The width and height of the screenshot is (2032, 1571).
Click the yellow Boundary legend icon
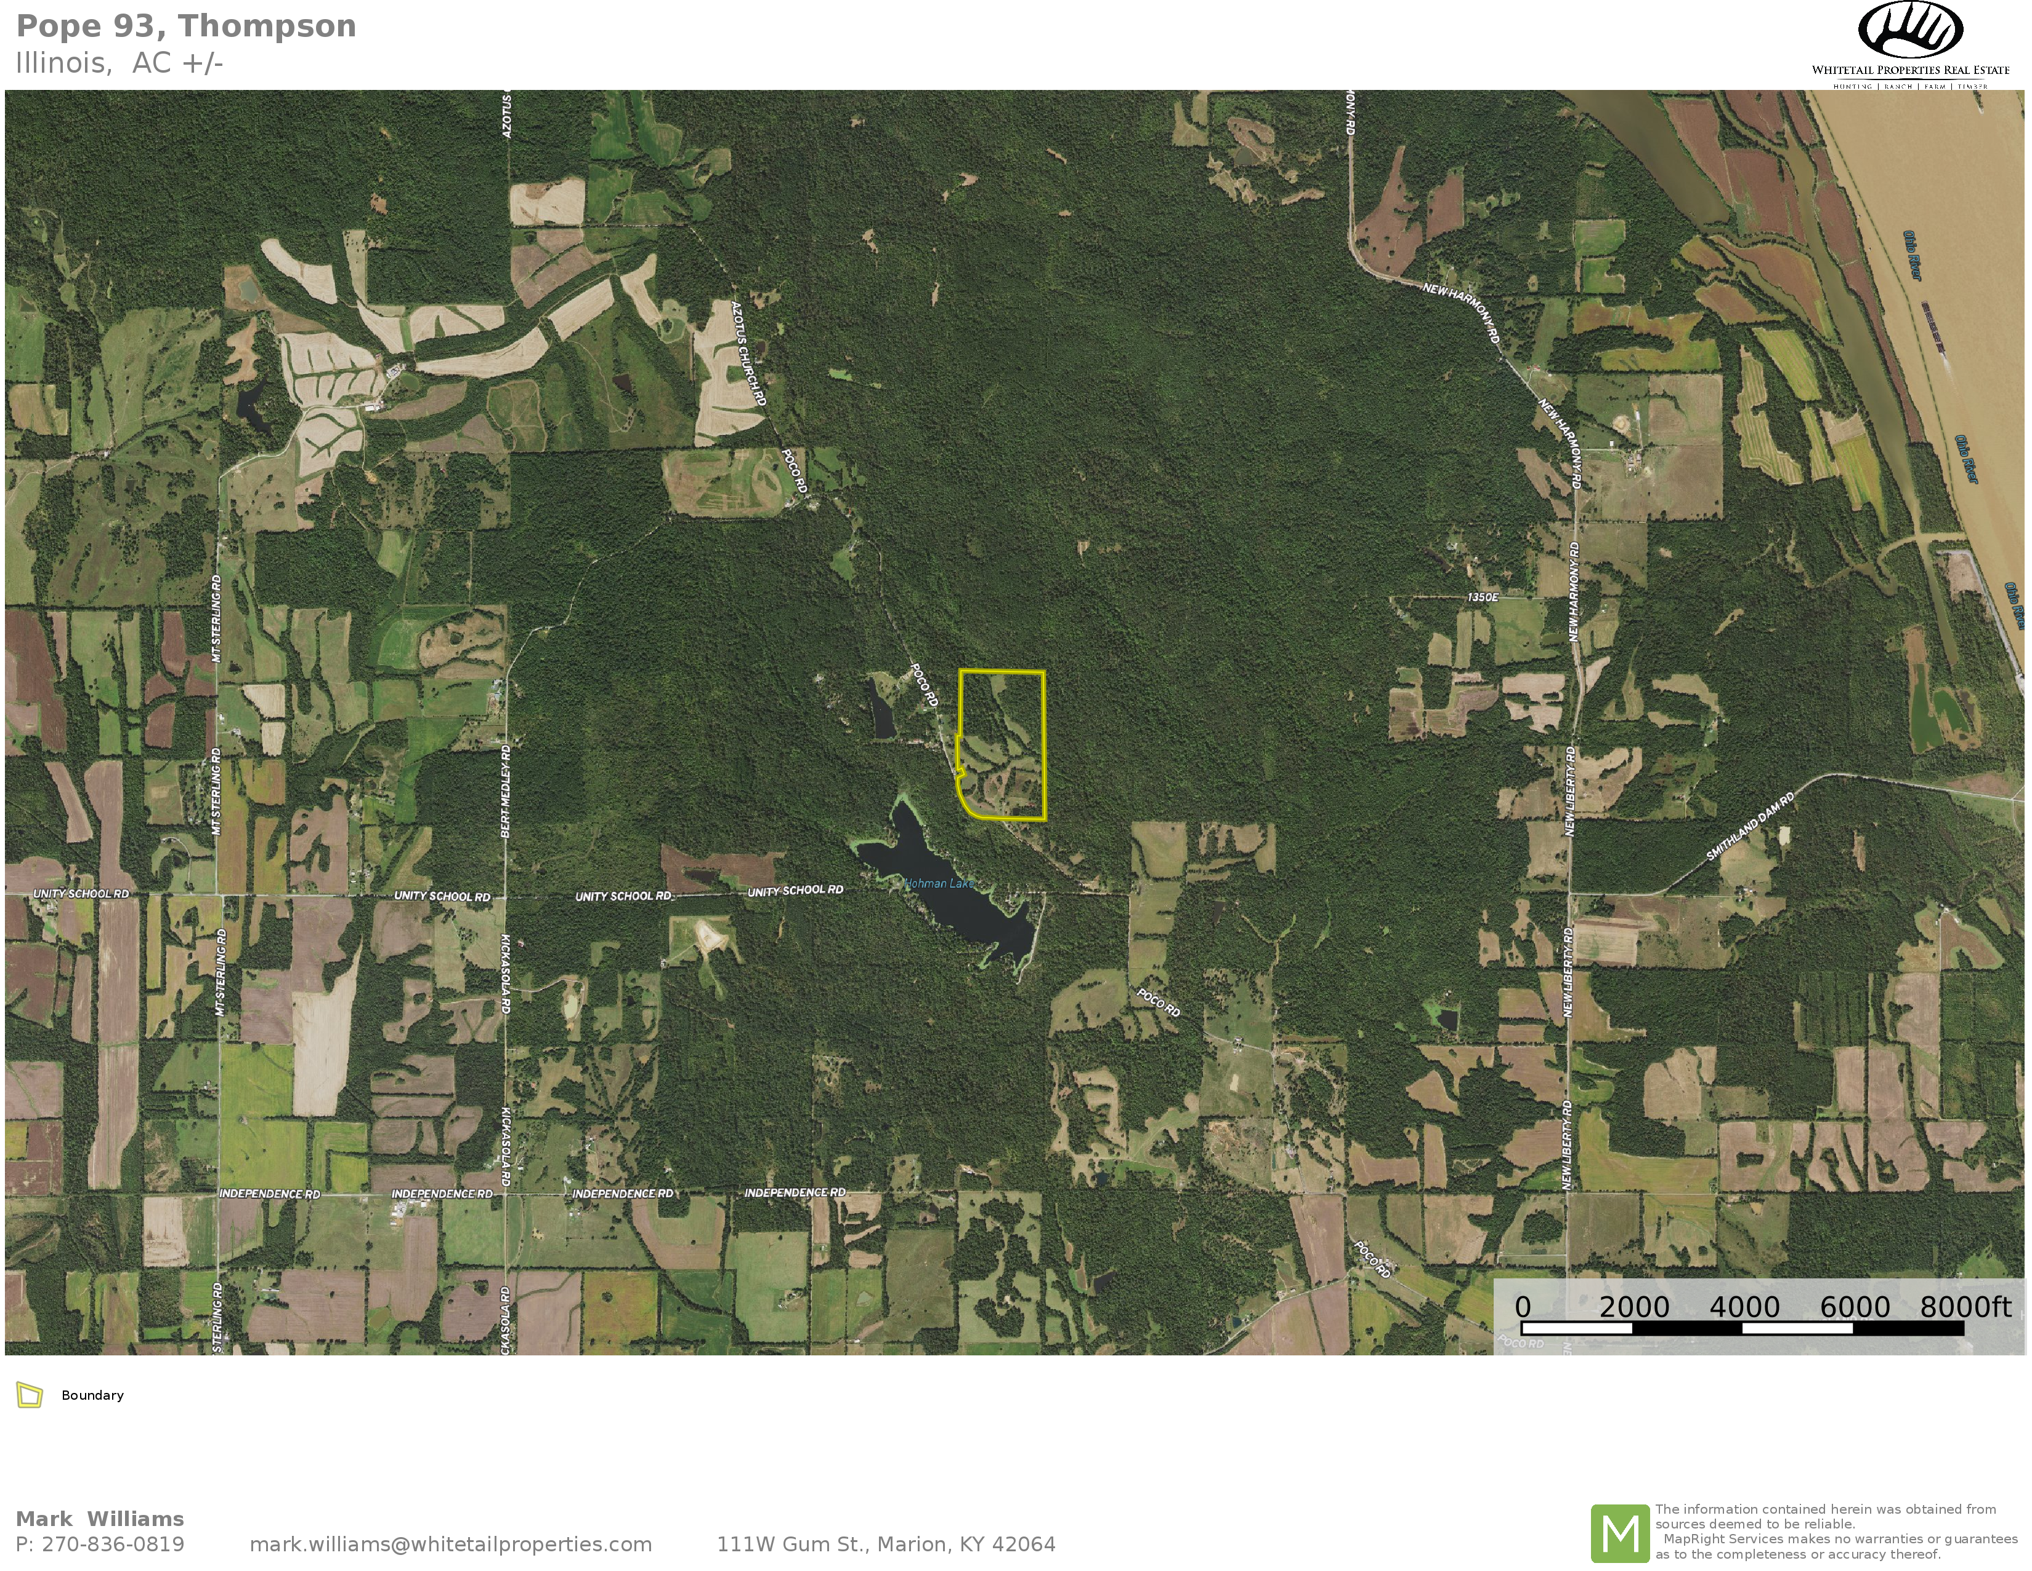[x=30, y=1395]
